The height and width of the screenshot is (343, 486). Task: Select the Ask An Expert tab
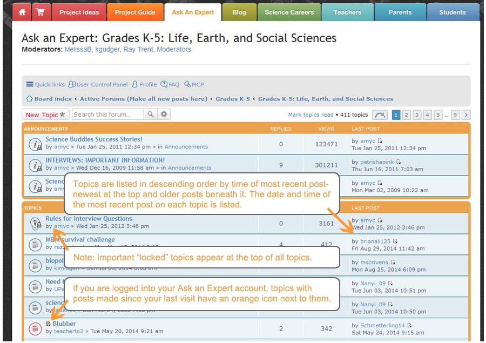(193, 12)
